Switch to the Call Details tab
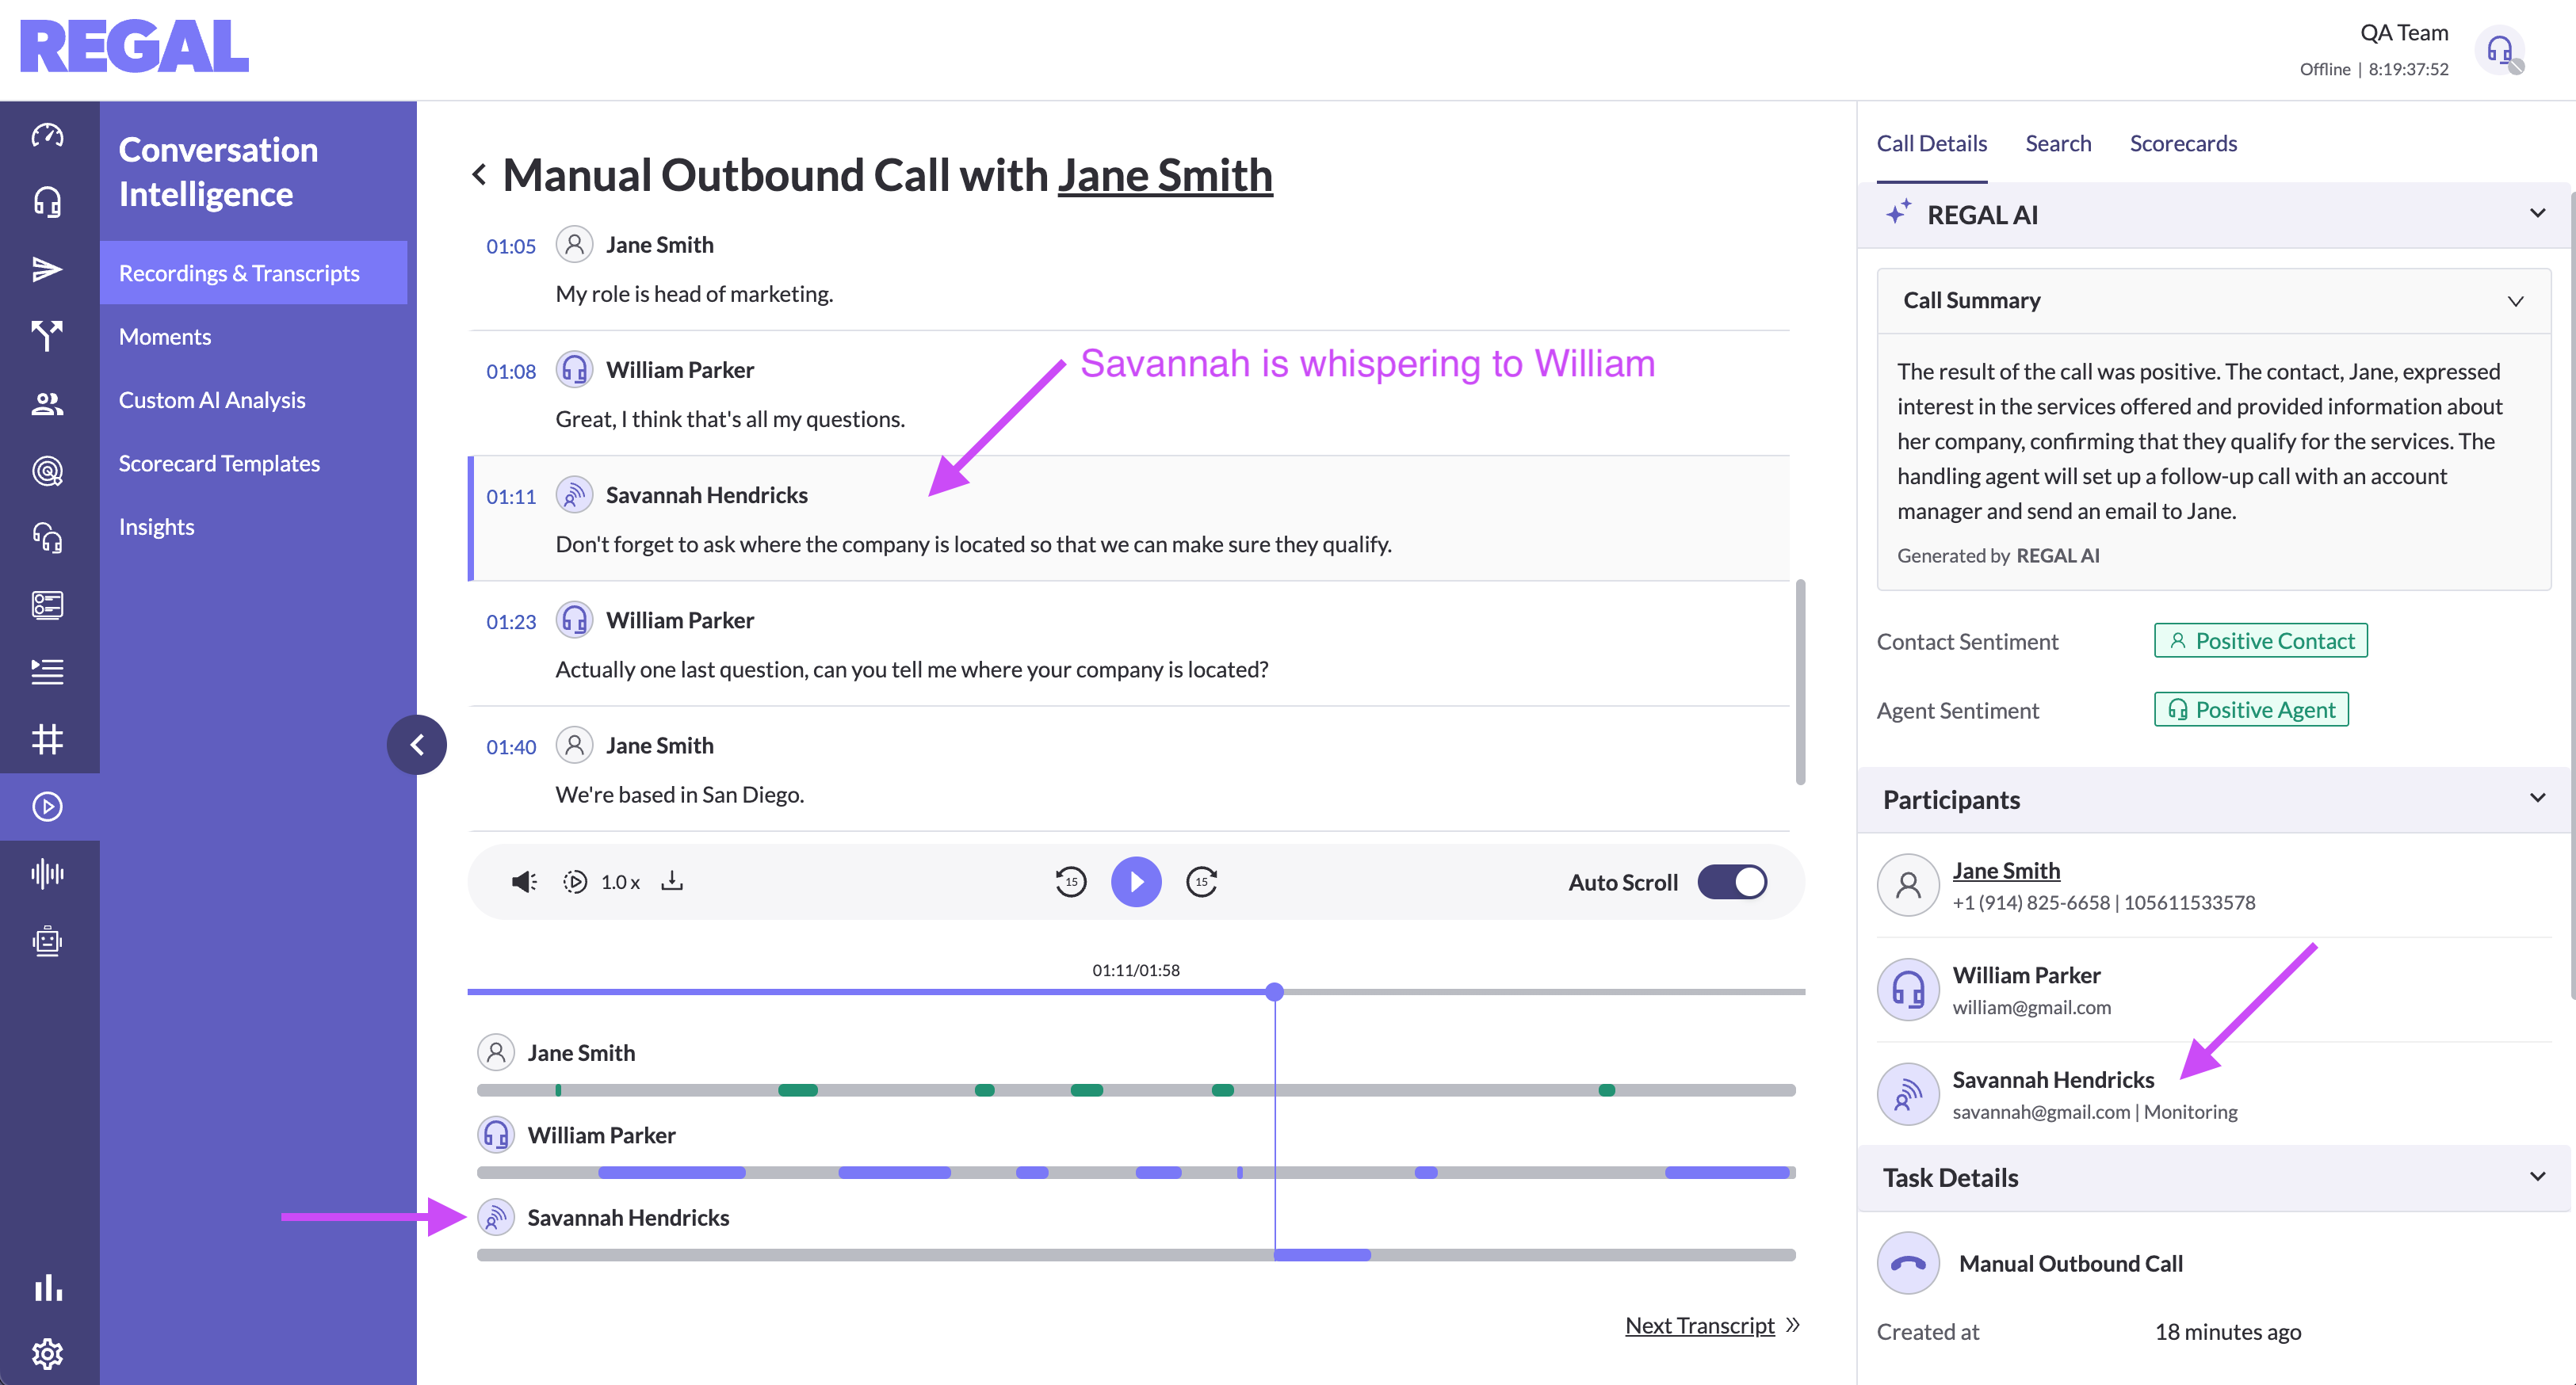 pos(1931,143)
